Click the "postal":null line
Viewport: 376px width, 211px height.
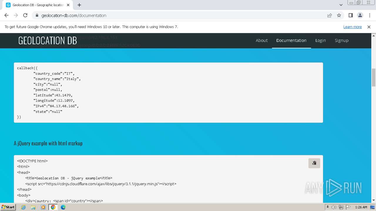click(x=48, y=90)
